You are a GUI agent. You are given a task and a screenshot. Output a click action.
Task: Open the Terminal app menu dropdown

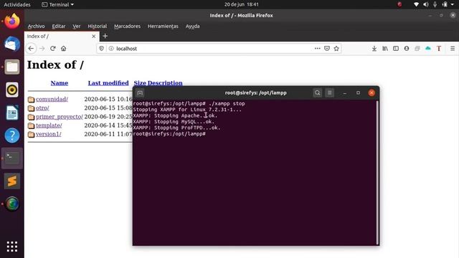[x=57, y=4]
